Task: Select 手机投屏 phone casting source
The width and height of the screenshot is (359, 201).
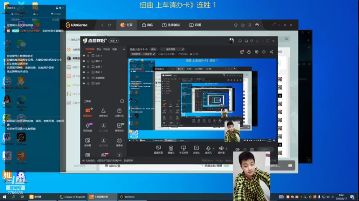Action: (x=184, y=150)
